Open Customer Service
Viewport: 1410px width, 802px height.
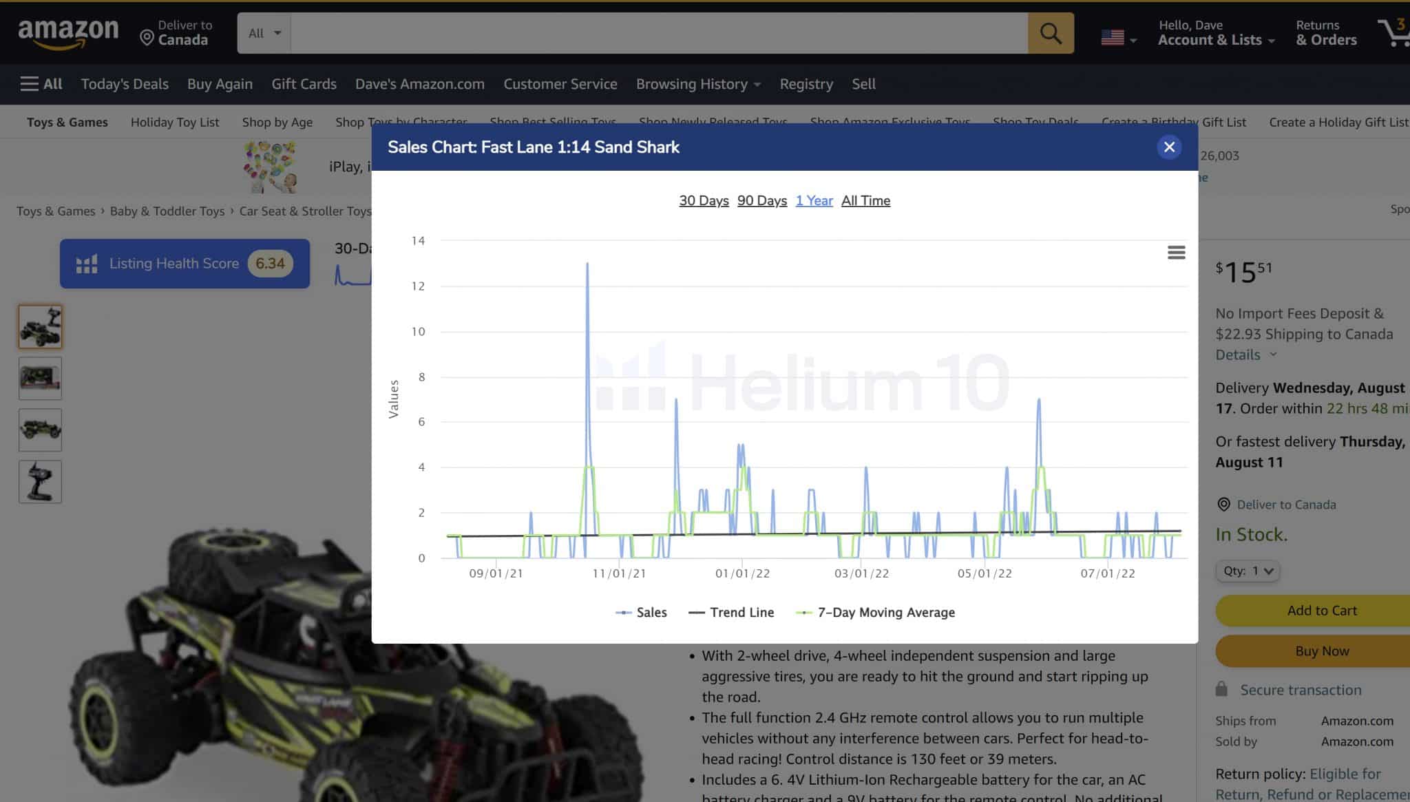(x=560, y=84)
